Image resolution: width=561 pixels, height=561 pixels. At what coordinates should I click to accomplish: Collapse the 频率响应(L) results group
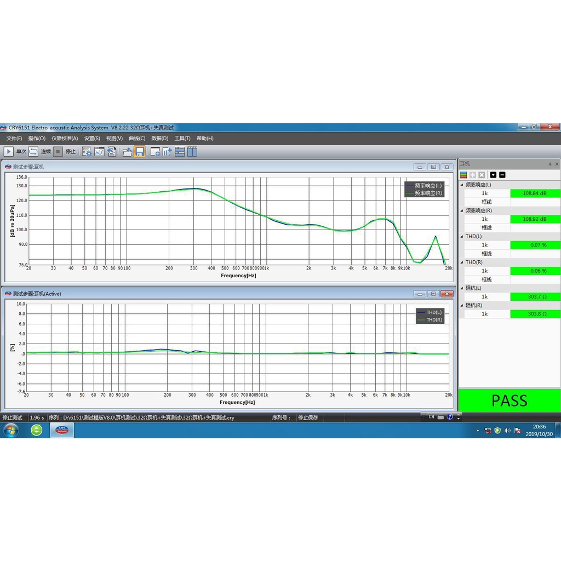click(462, 185)
